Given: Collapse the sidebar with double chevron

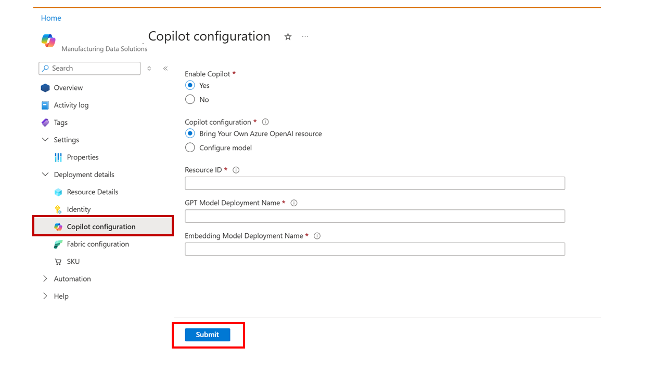Looking at the screenshot, I should click(165, 68).
